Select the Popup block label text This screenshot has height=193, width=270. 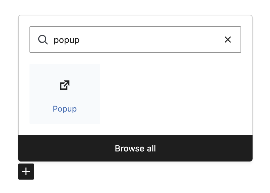[65, 109]
